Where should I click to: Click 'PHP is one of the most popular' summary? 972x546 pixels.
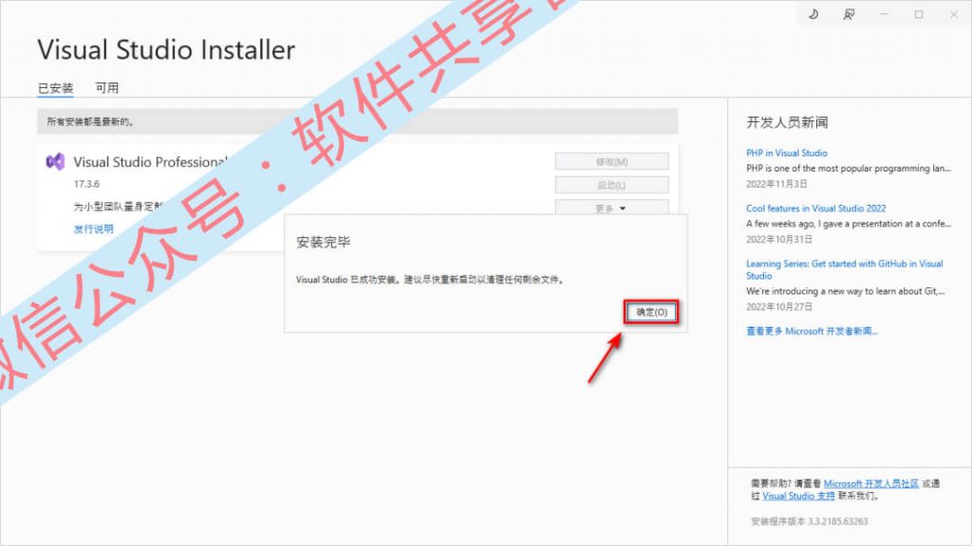click(848, 169)
